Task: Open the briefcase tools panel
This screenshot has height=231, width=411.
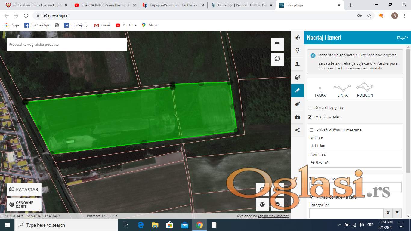Action: [x=297, y=117]
